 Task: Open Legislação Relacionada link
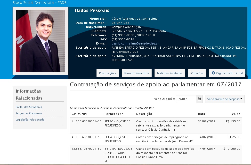tap(30, 120)
